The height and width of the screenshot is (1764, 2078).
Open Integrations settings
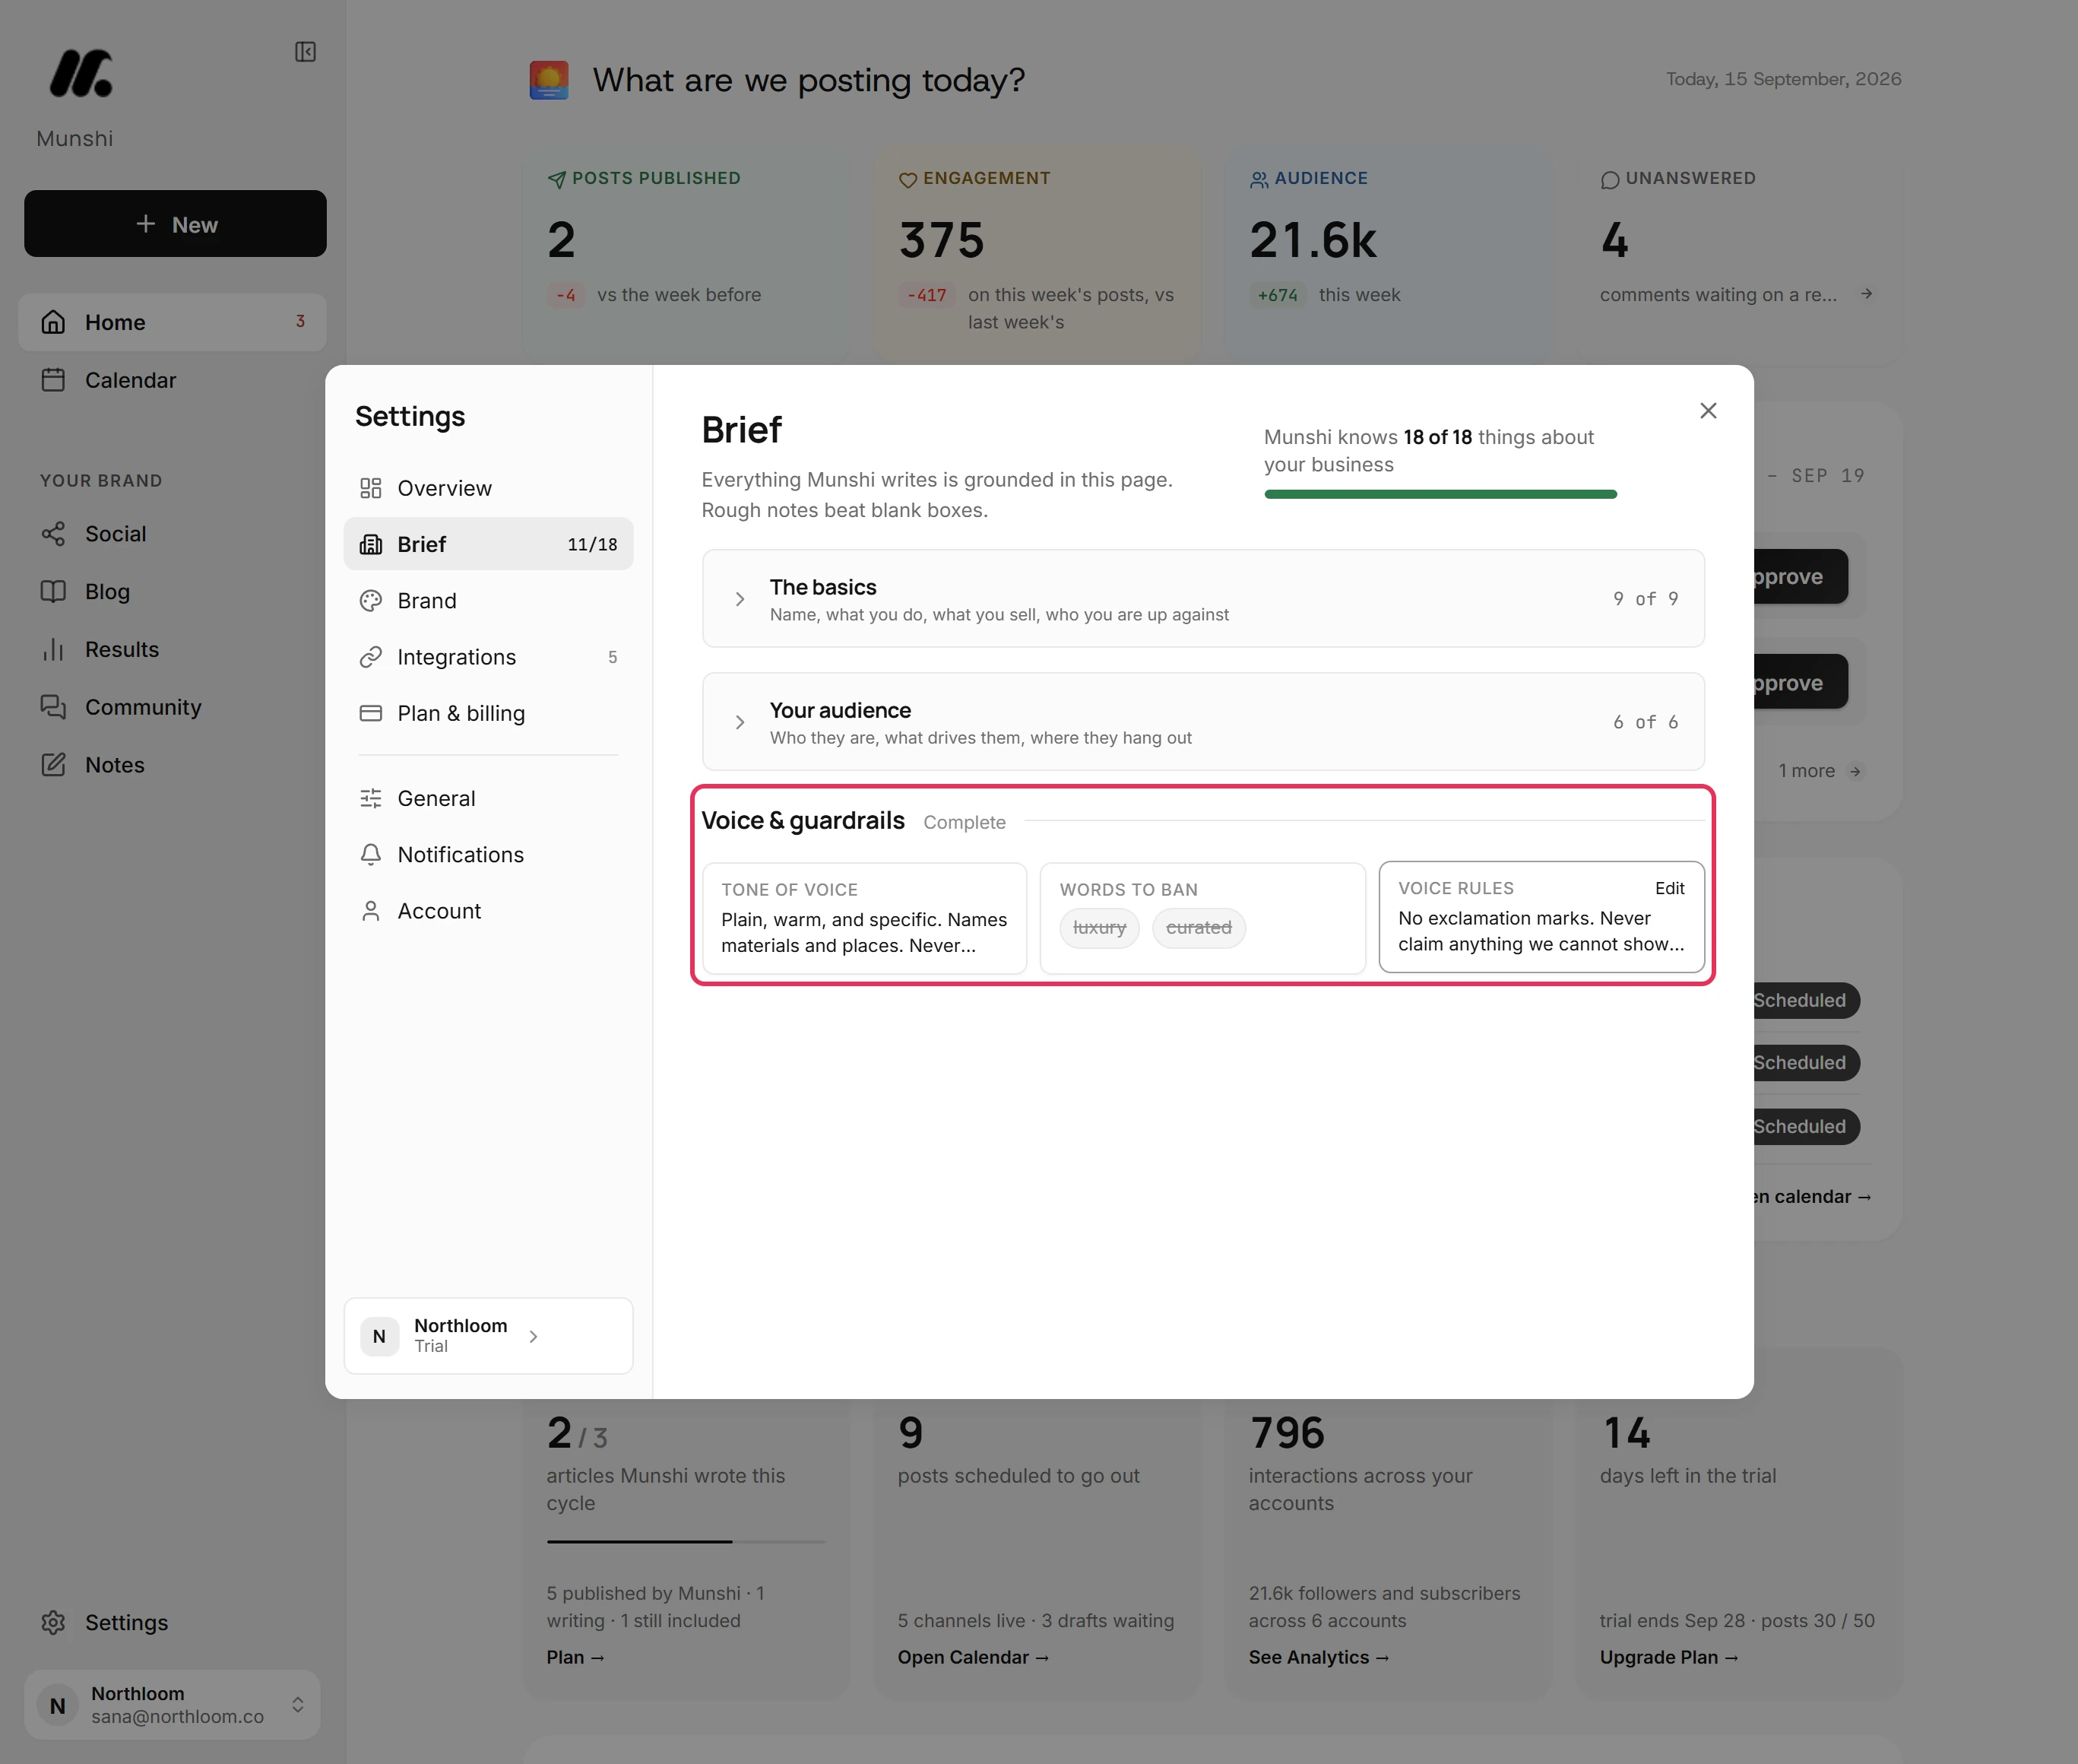click(489, 657)
